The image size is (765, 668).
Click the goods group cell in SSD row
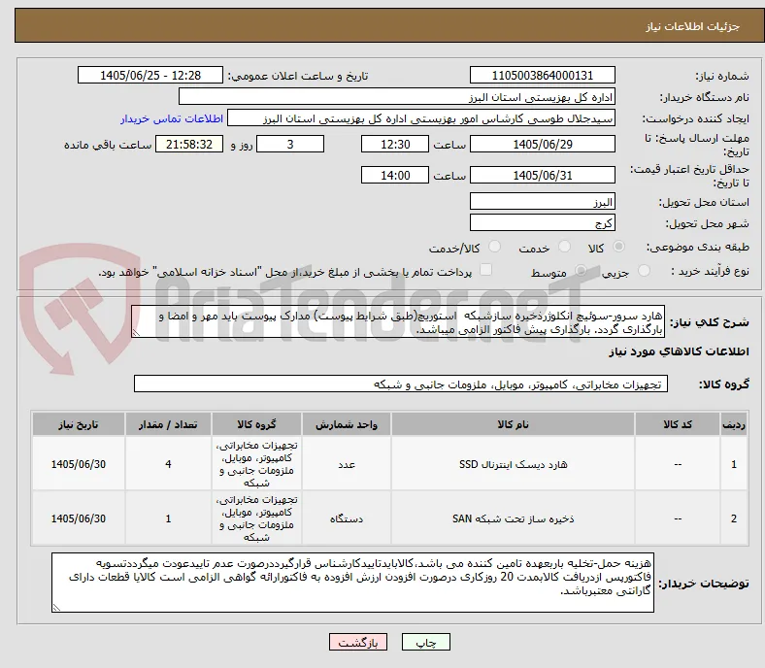click(x=256, y=463)
